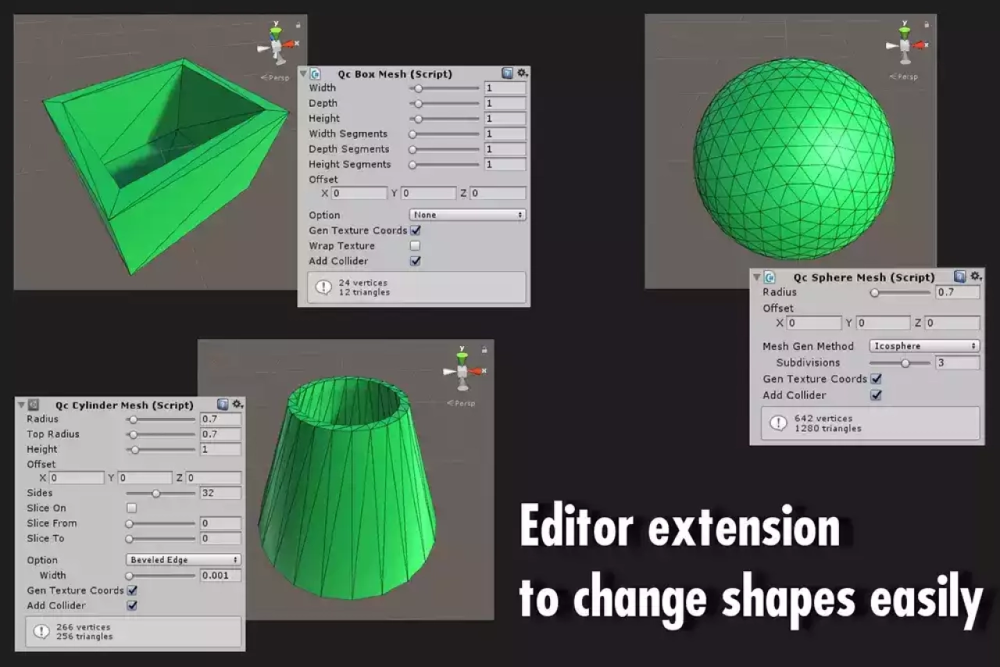Toggle Add Collider in Cylinder Mesh
Image resolution: width=1000 pixels, height=667 pixels.
[x=132, y=605]
